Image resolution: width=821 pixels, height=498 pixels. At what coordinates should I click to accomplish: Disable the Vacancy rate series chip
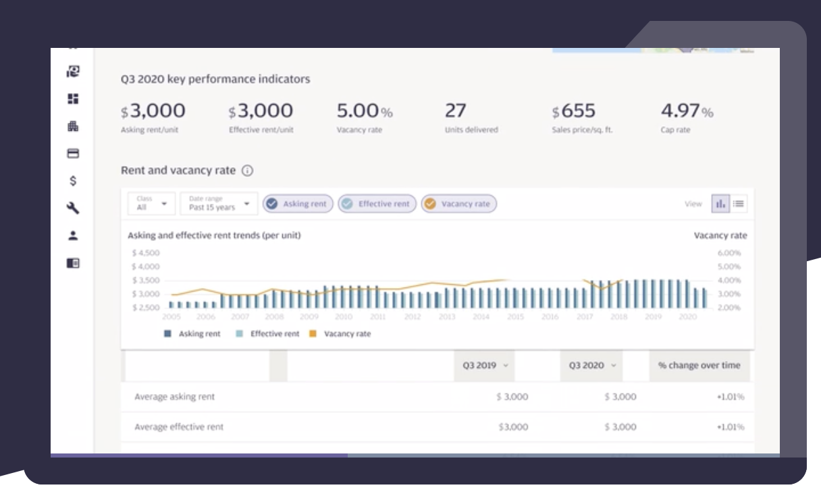pos(458,204)
